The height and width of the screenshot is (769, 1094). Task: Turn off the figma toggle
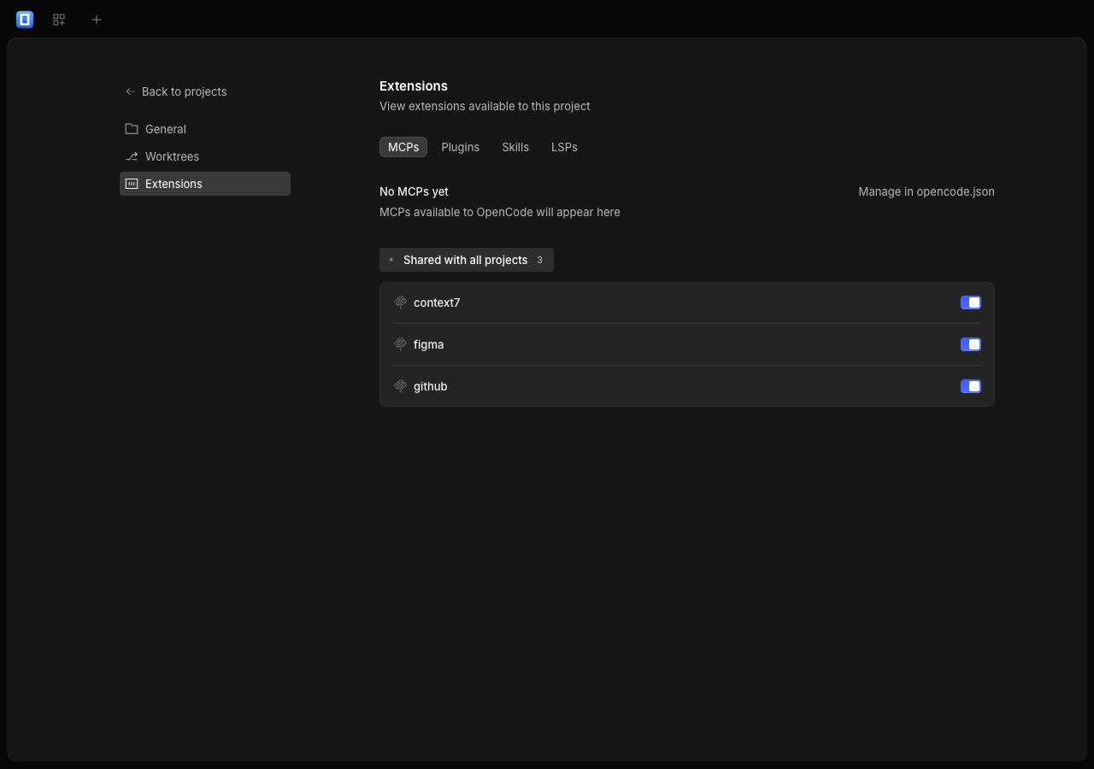(x=971, y=344)
